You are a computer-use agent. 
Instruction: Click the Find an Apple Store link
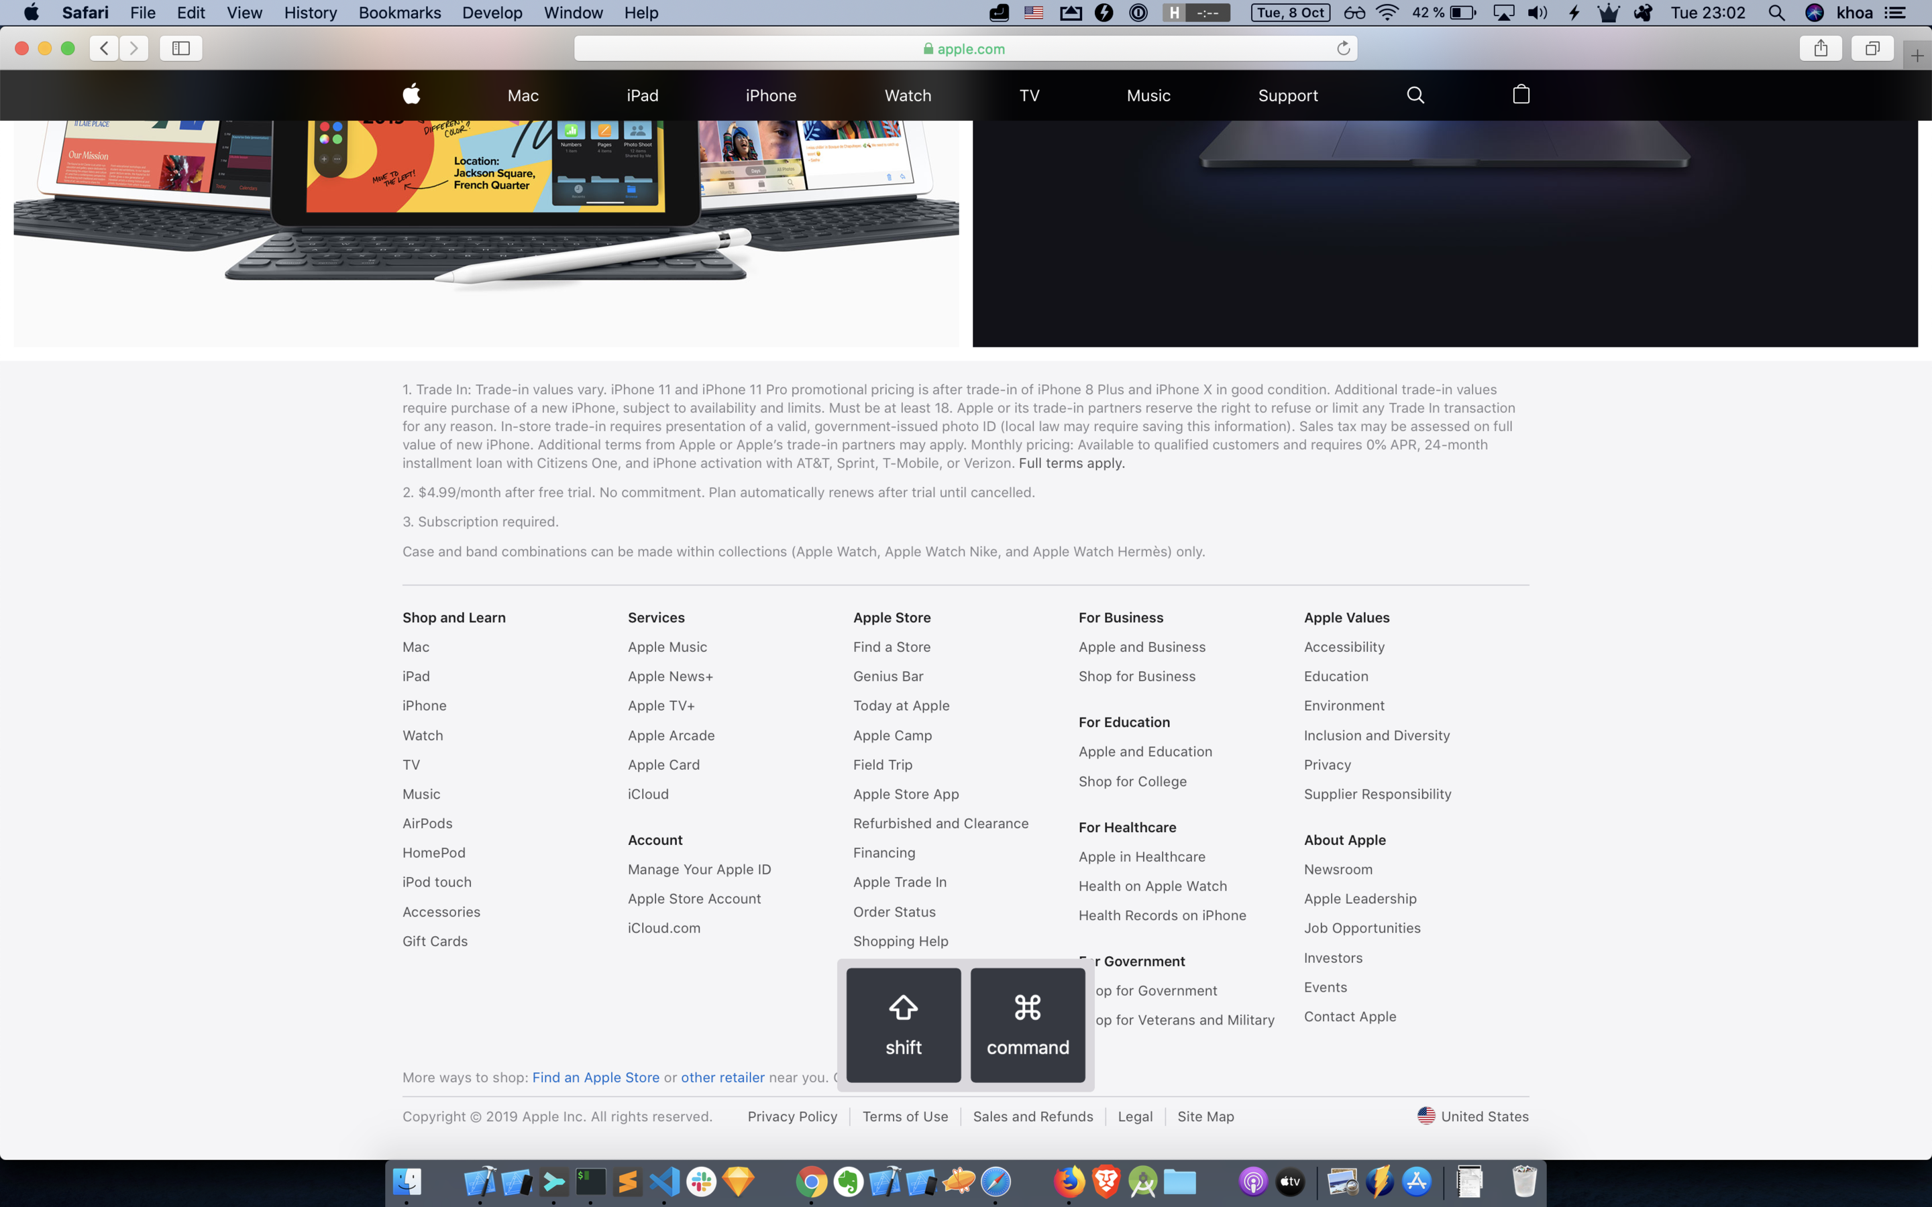tap(596, 1077)
